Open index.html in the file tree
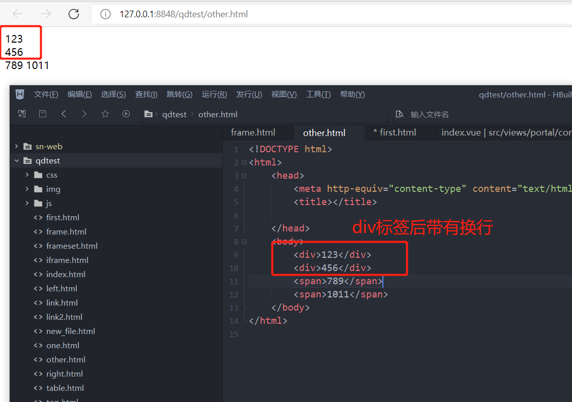The width and height of the screenshot is (572, 402). click(x=66, y=274)
